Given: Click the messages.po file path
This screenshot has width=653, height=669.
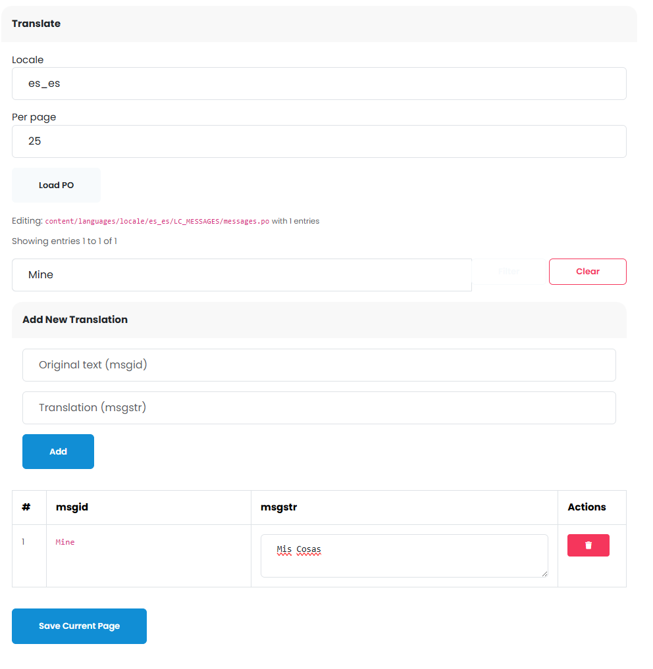Looking at the screenshot, I should (x=157, y=221).
